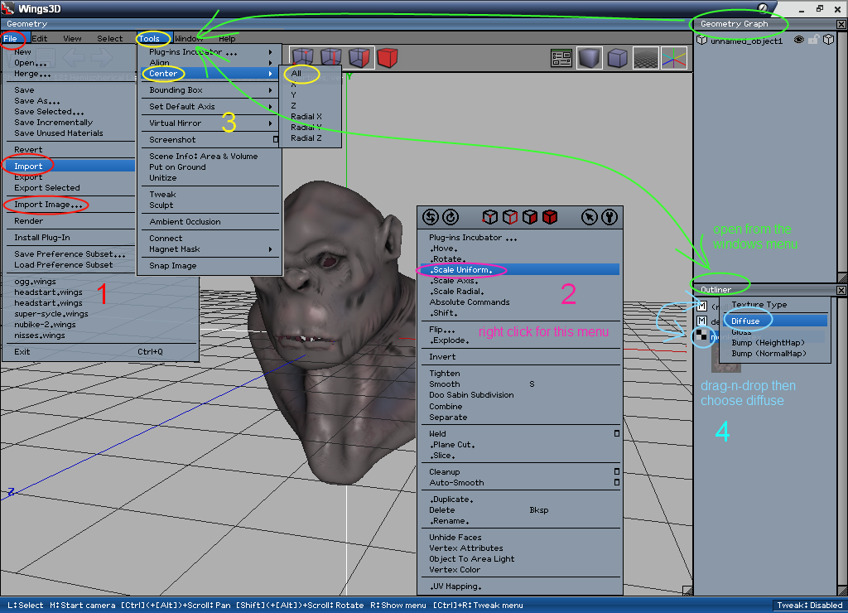The width and height of the screenshot is (848, 613).
Task: Open Screenshot options box
Action: point(276,140)
